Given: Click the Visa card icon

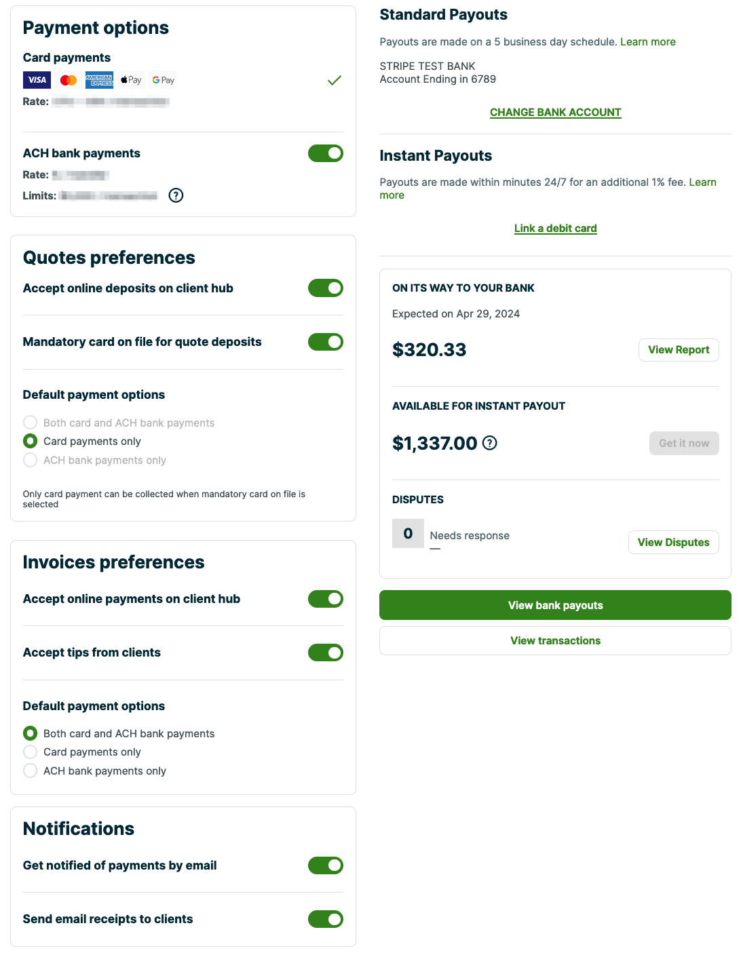Looking at the screenshot, I should pos(36,79).
